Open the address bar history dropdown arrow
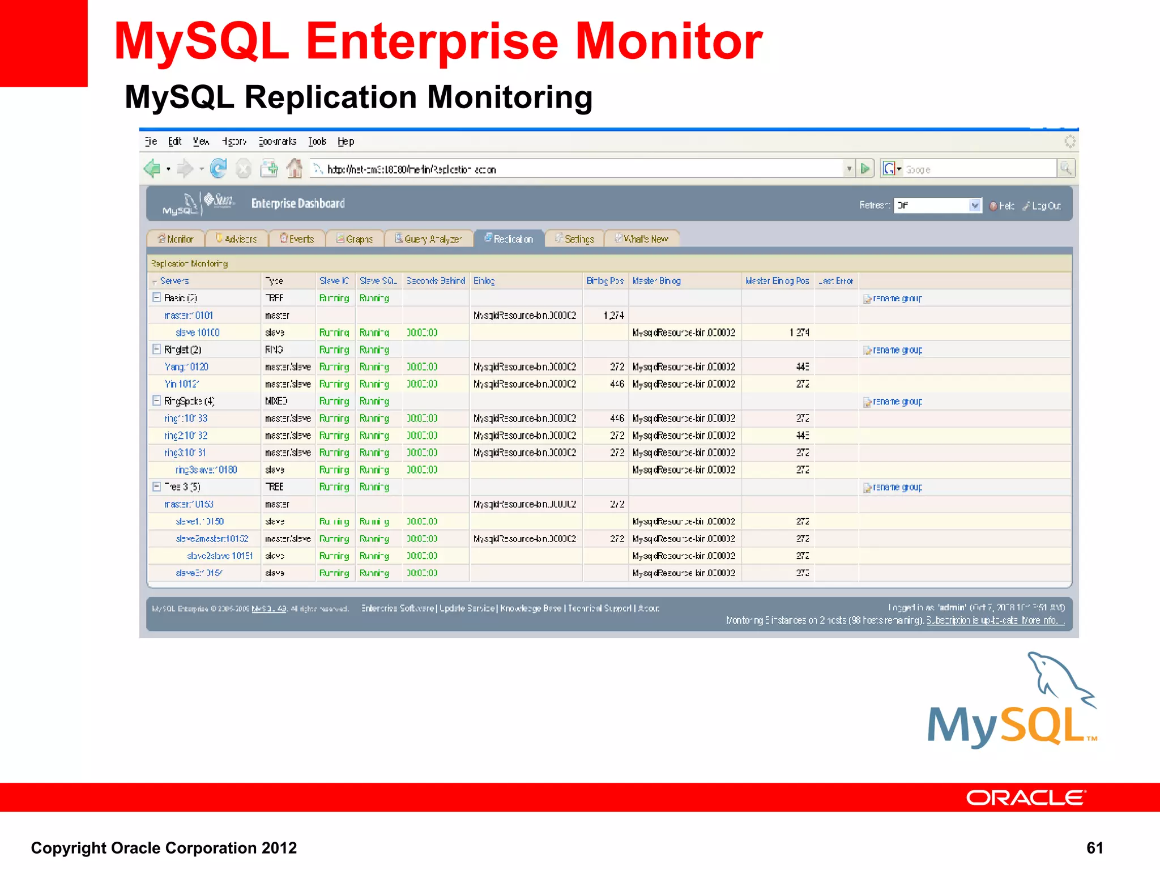 click(x=848, y=169)
